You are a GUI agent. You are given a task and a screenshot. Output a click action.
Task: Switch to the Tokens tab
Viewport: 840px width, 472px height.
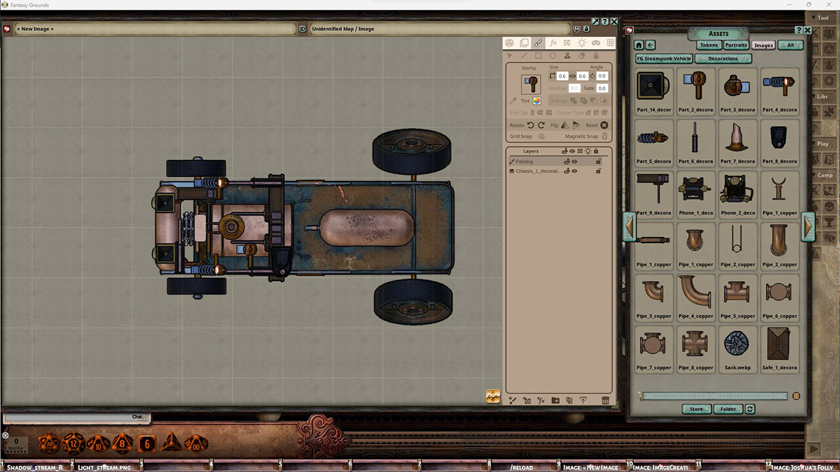[x=709, y=45]
